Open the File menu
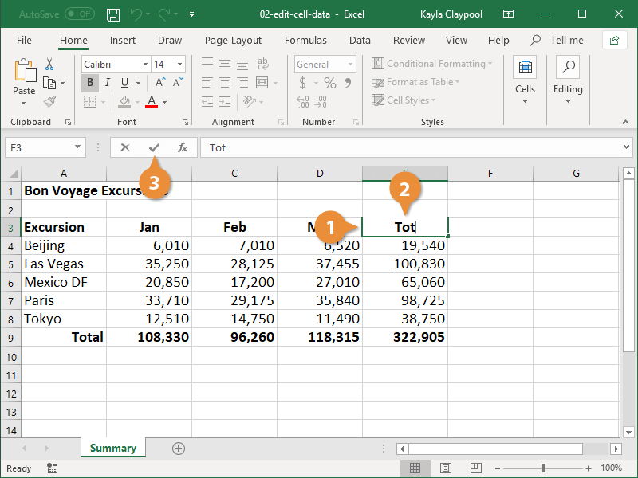The width and height of the screenshot is (638, 478). 24,41
